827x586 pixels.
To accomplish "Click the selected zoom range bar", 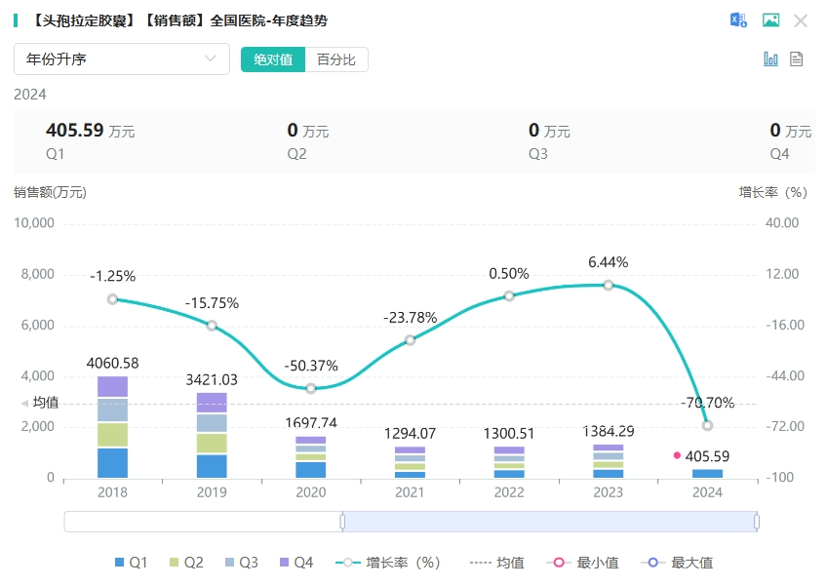I will (x=550, y=522).
